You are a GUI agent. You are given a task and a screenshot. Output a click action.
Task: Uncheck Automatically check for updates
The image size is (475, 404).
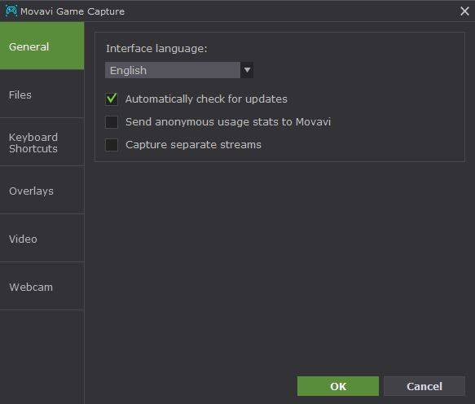click(112, 99)
